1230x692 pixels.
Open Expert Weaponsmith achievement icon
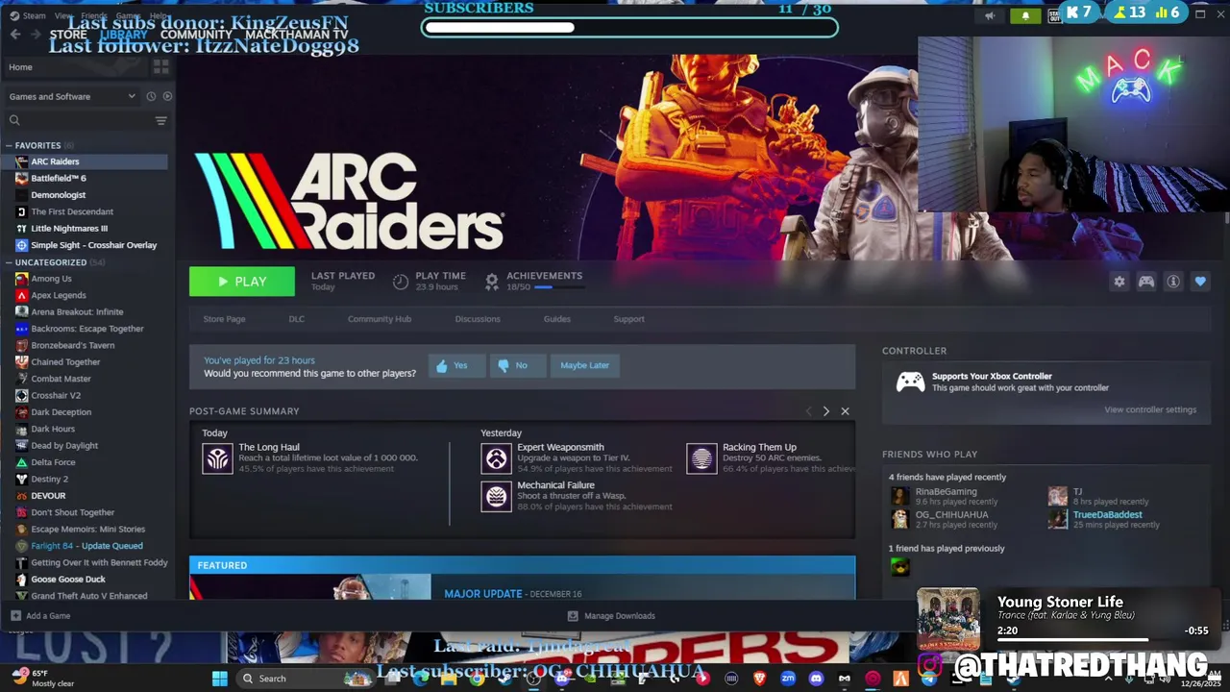point(496,458)
